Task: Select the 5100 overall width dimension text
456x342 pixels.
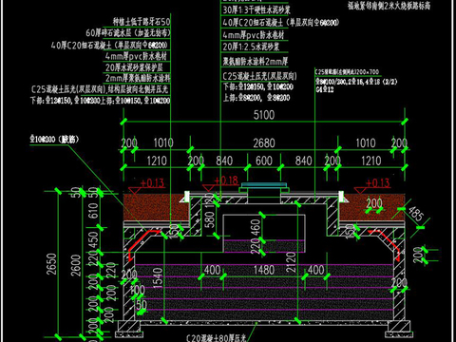Action: coord(264,115)
